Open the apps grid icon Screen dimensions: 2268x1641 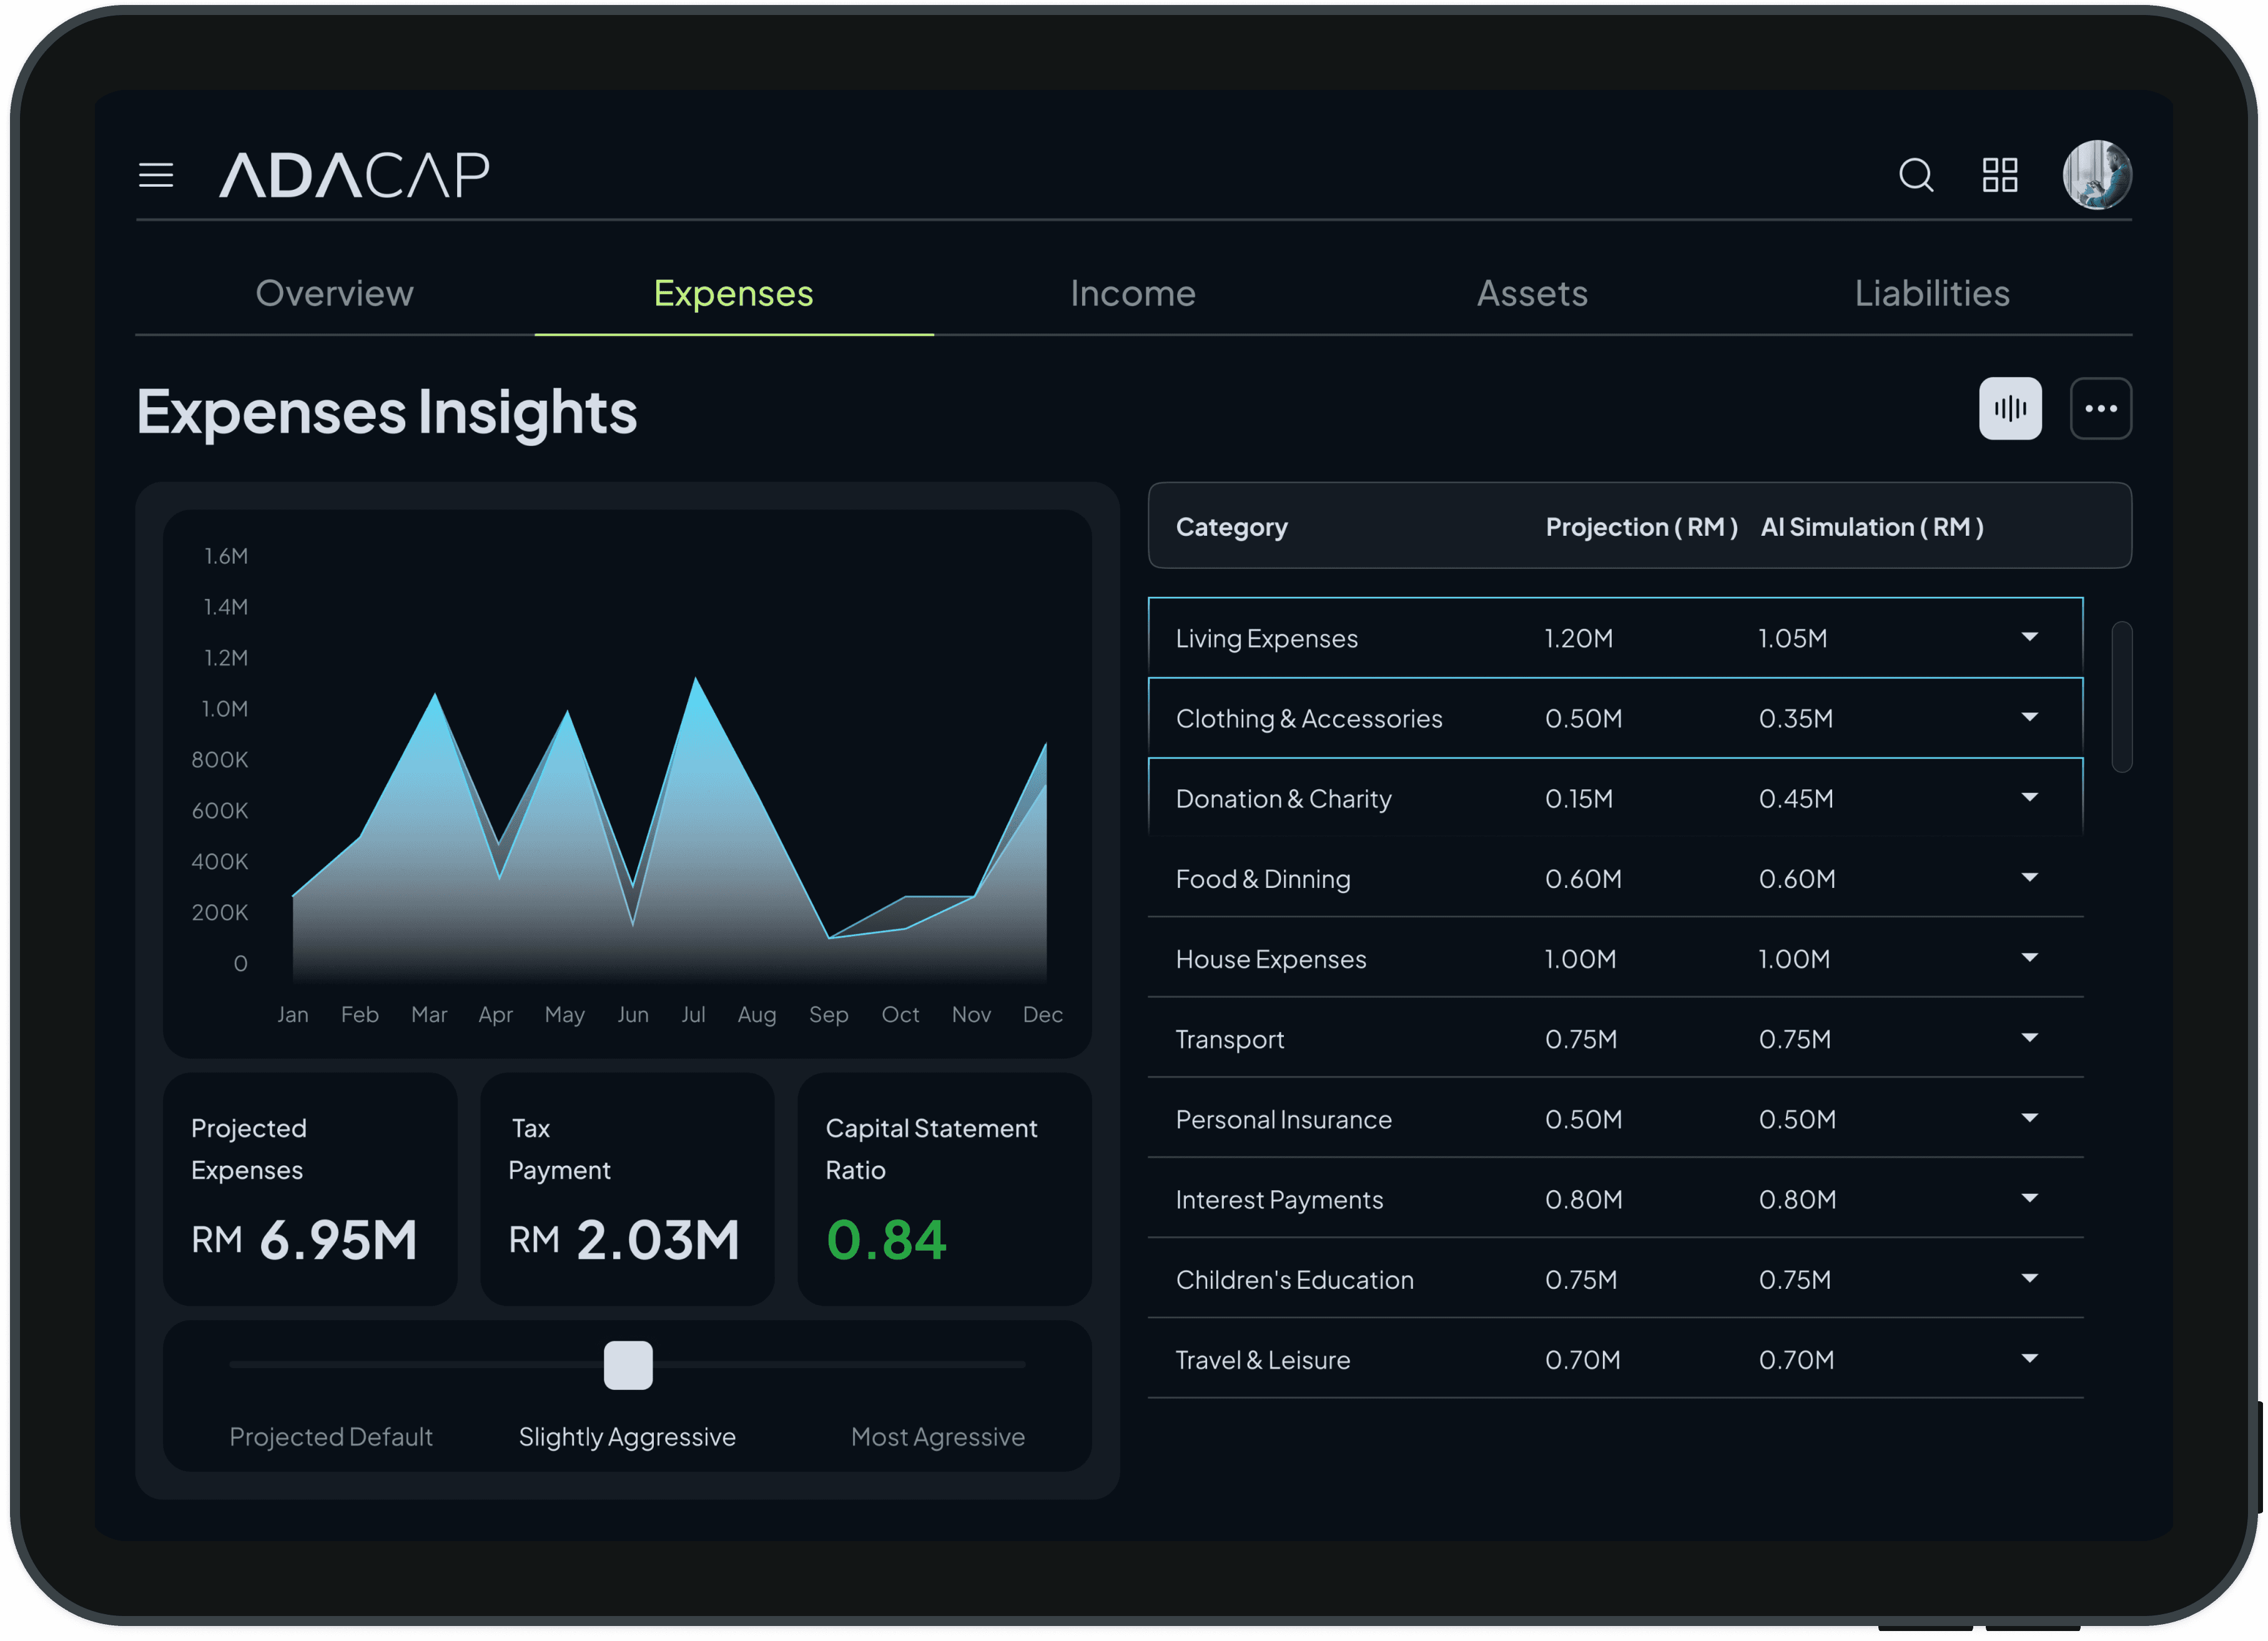click(2000, 175)
